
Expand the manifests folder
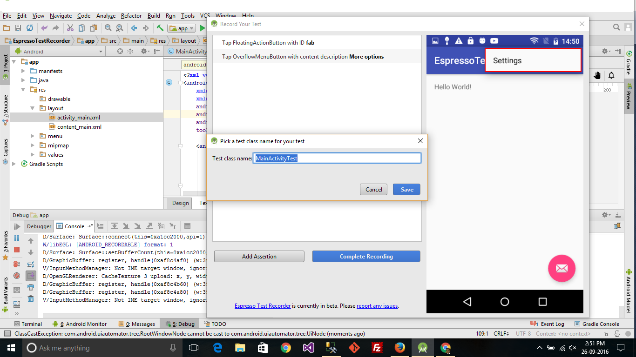pos(23,71)
